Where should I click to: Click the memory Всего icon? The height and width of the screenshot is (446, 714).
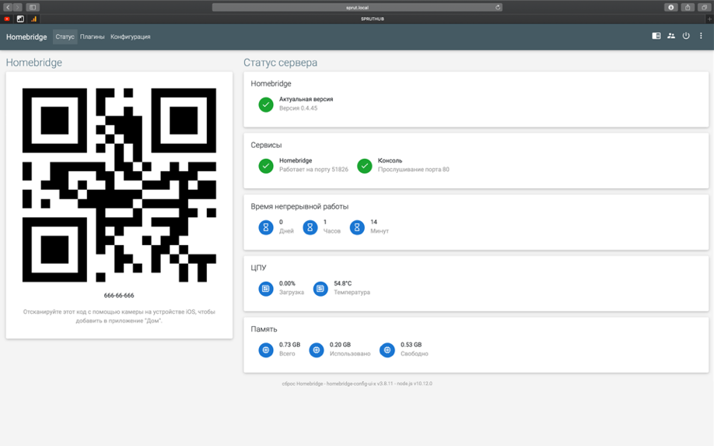[266, 350]
